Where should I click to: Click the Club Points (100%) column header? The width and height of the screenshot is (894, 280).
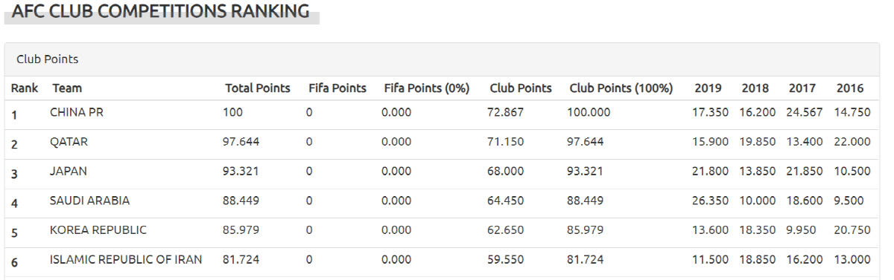point(621,88)
